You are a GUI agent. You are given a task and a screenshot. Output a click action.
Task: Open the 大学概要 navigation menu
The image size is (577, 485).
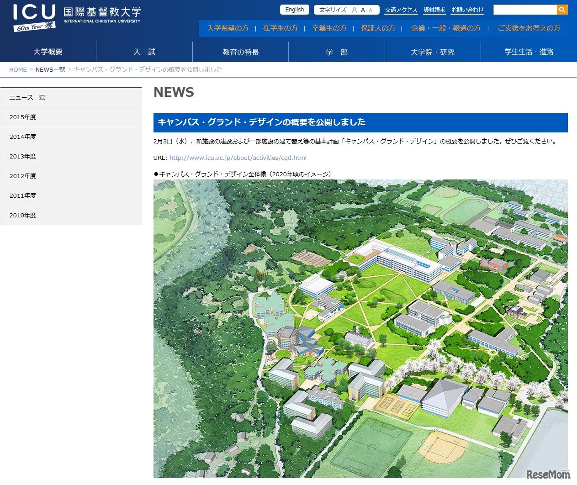(x=48, y=52)
